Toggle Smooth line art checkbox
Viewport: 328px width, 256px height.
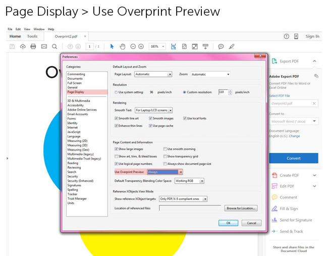pos(116,118)
